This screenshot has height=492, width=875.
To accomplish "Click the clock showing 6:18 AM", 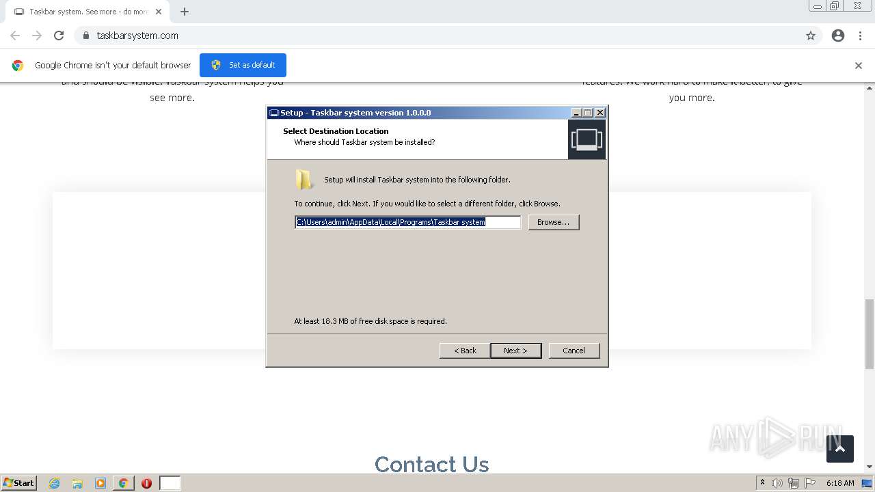I will (840, 483).
